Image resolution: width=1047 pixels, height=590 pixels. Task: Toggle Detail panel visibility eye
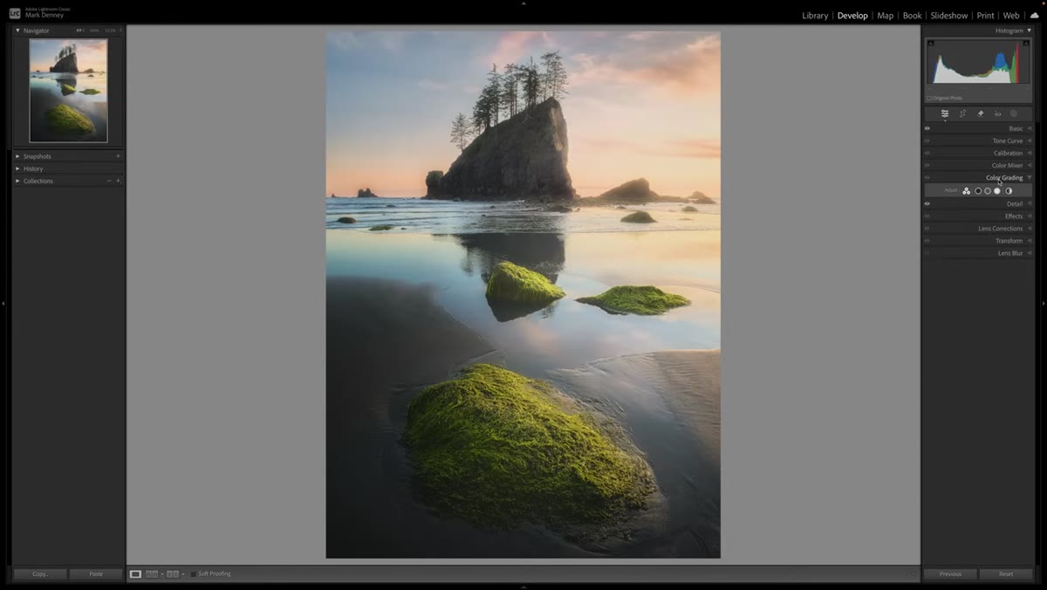pyautogui.click(x=927, y=204)
